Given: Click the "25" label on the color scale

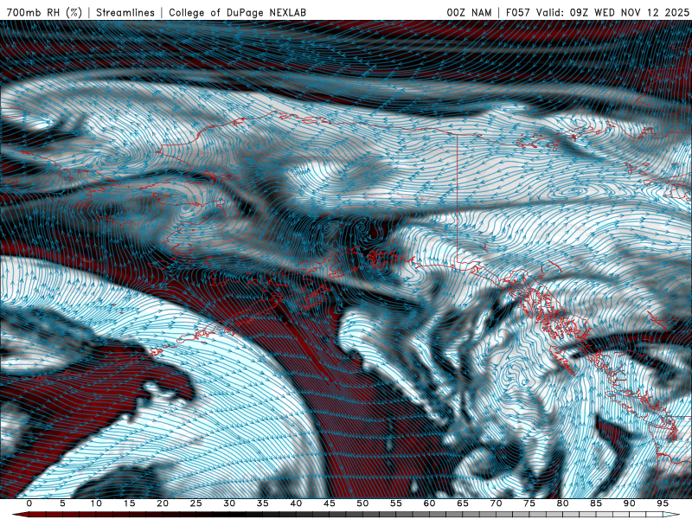Looking at the screenshot, I should point(196,503).
